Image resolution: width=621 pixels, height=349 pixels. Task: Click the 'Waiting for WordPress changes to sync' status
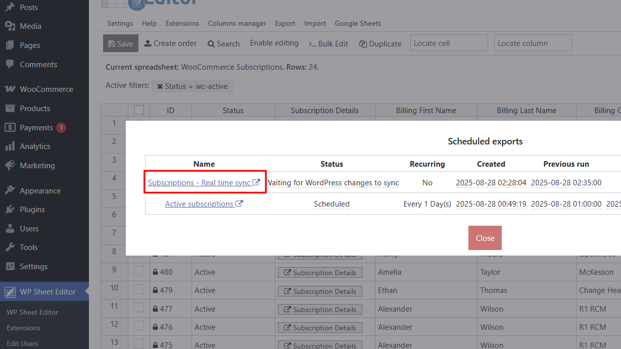click(333, 183)
